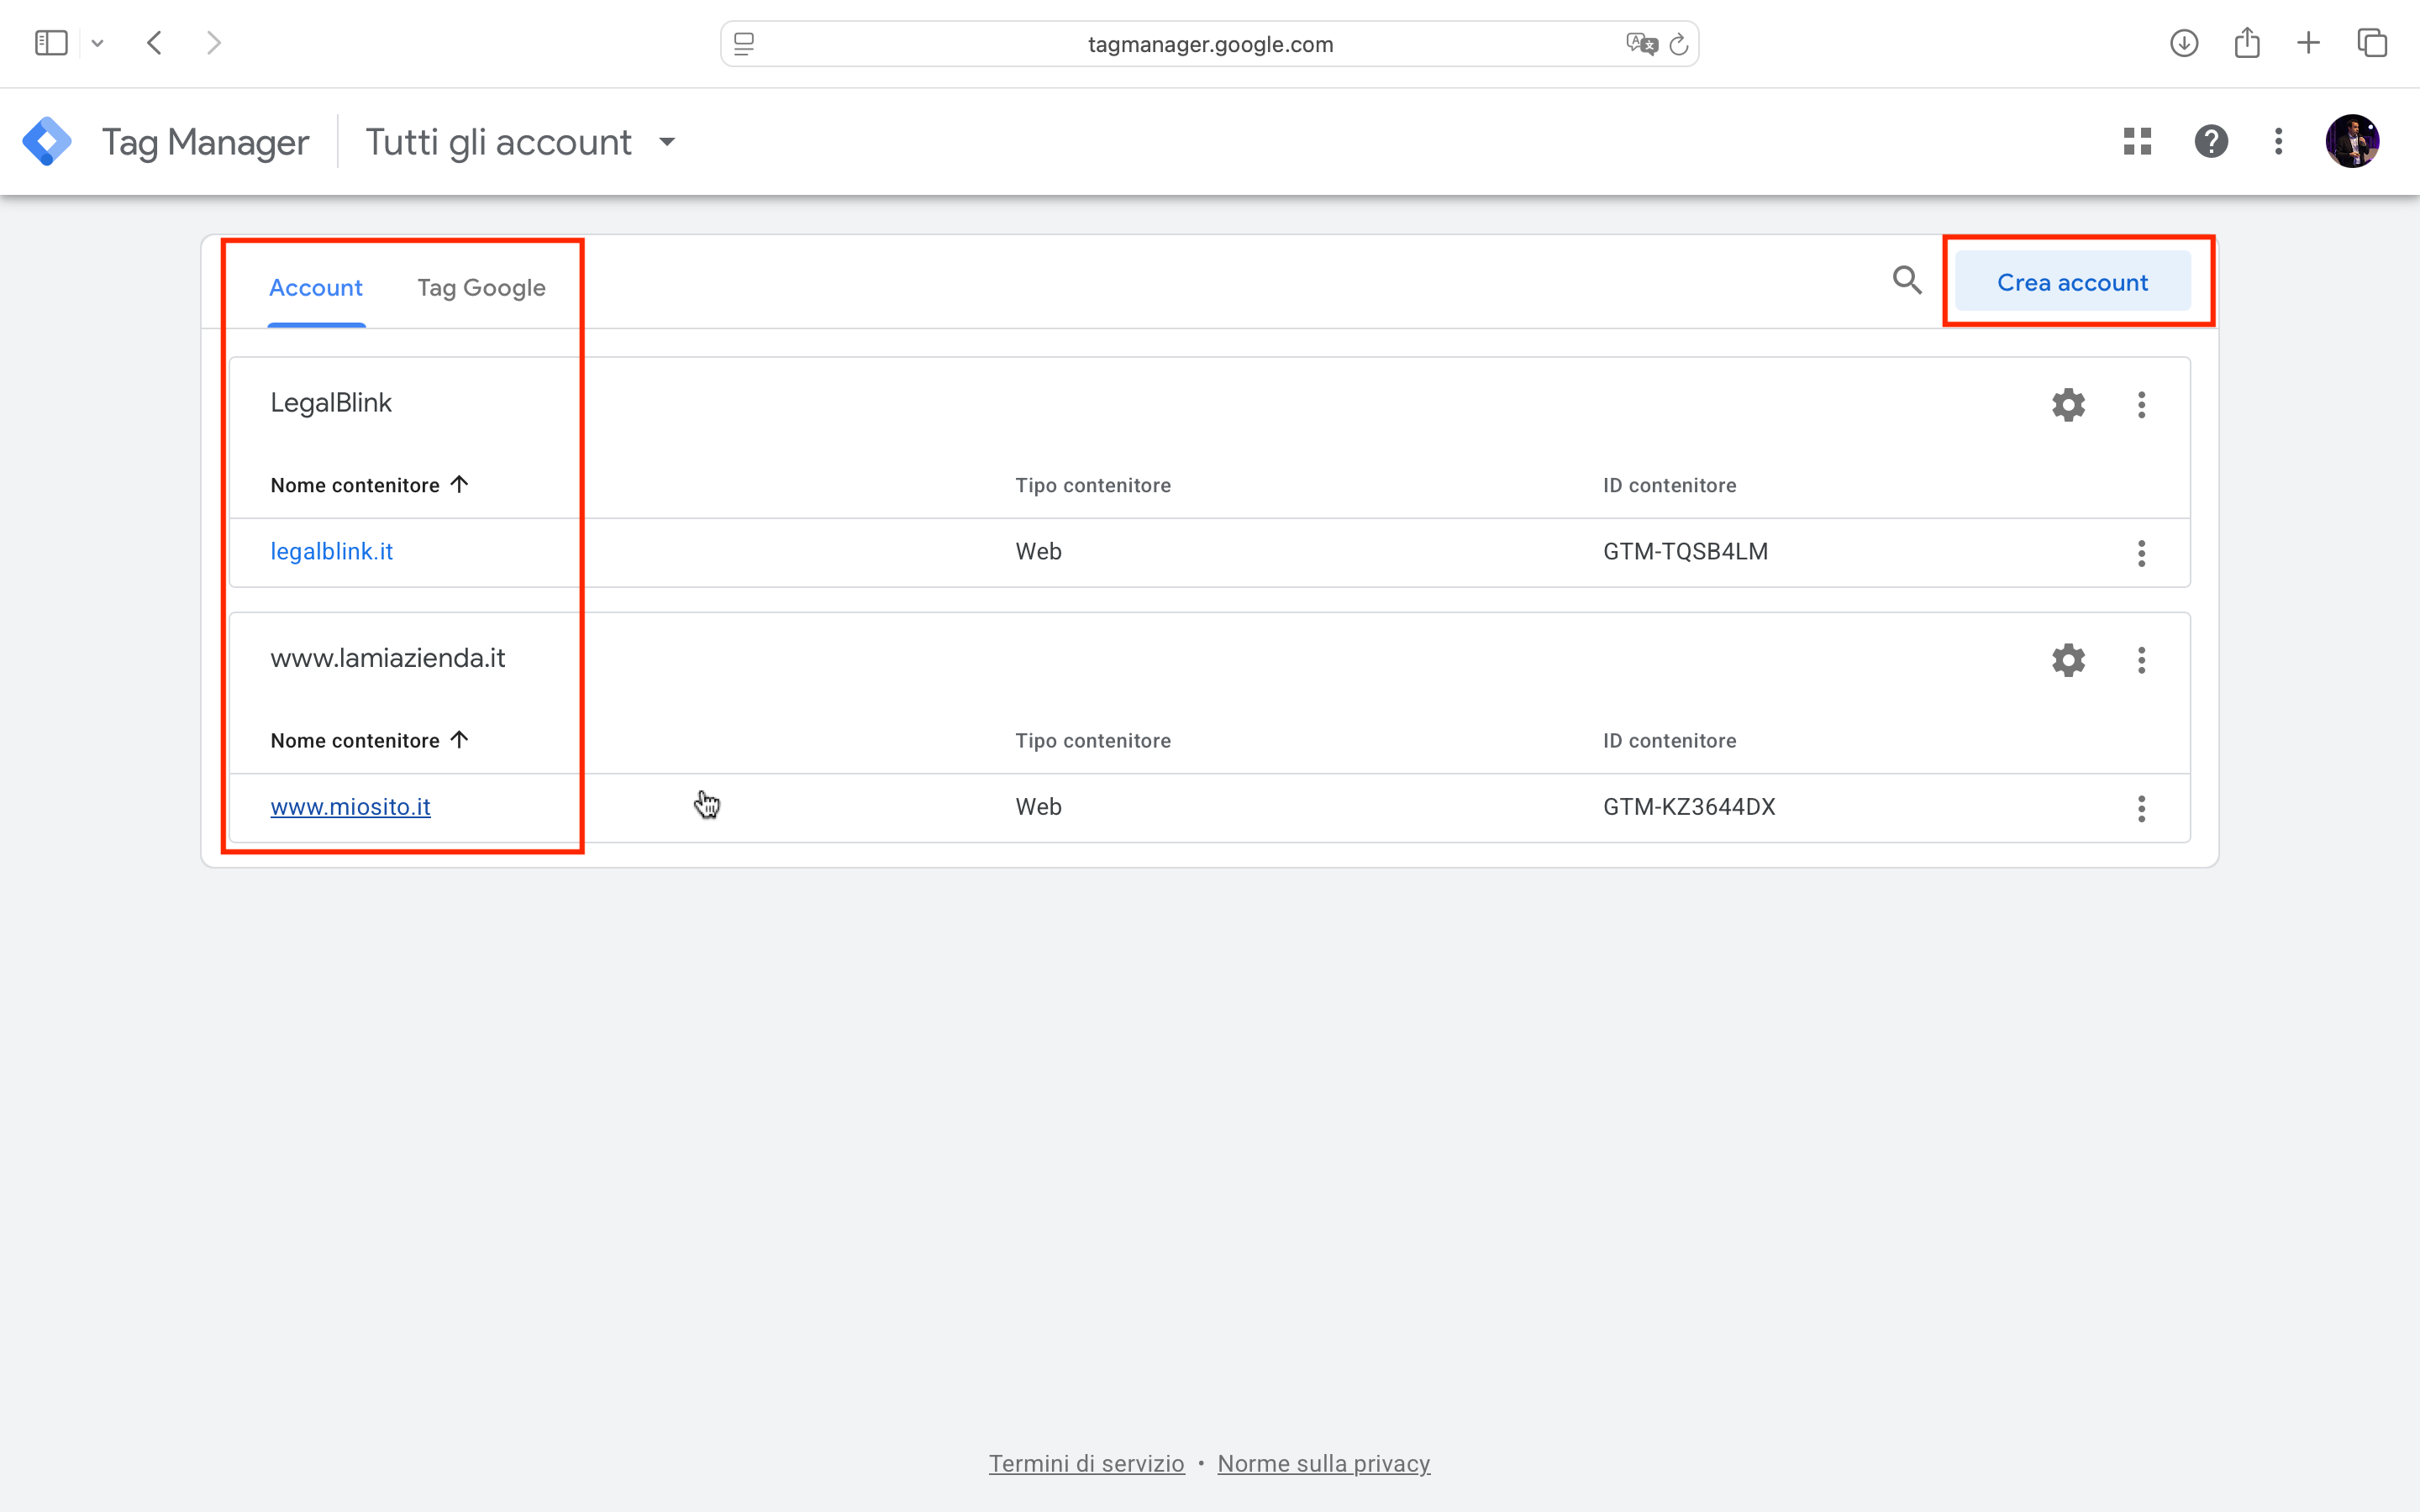The width and height of the screenshot is (2420, 1512).
Task: Open the Google account profile avatar
Action: [2352, 141]
